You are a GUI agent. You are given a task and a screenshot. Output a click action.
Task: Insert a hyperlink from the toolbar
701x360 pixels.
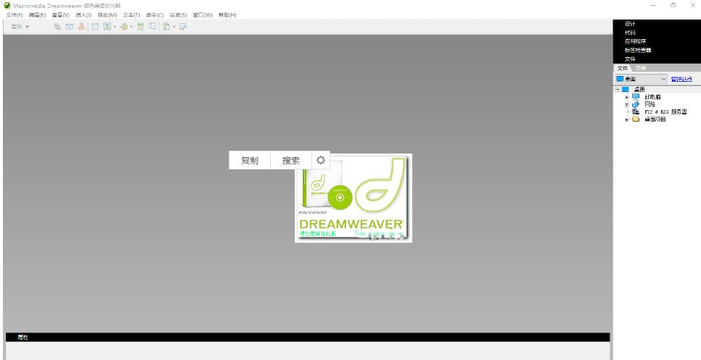[x=57, y=27]
